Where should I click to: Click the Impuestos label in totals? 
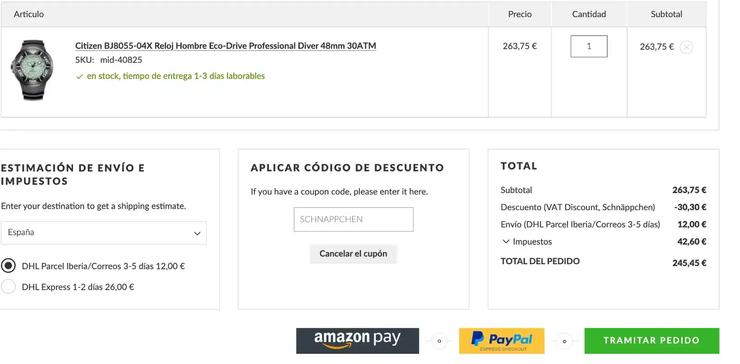tap(532, 242)
